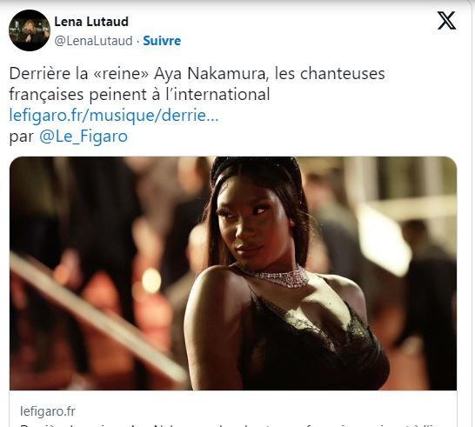The image size is (475, 427).
Task: Click the lefigaro.fr card domain label
Action: coord(48,411)
